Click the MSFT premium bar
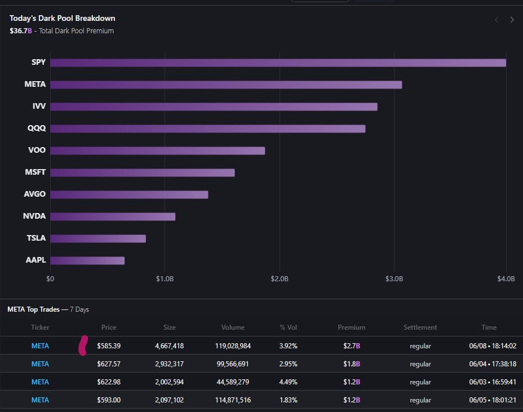 (x=143, y=172)
